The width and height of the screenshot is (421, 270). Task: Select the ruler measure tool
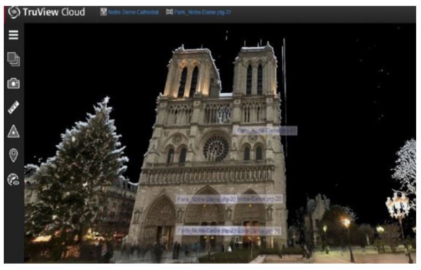[x=13, y=108]
